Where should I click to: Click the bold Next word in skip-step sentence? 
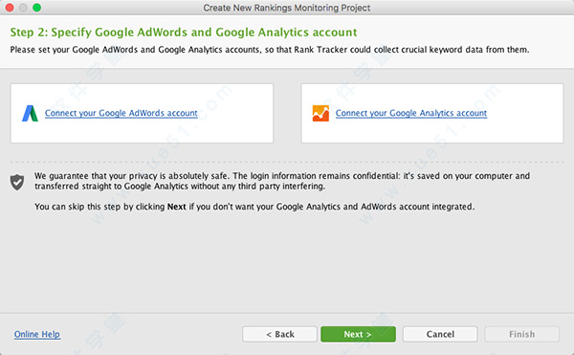(x=176, y=207)
